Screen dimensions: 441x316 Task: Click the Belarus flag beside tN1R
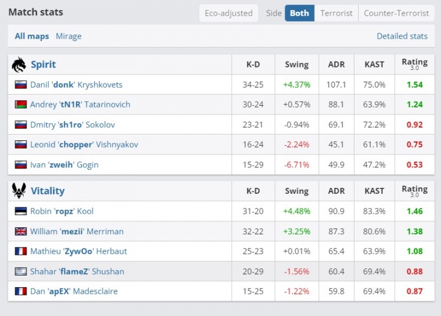(21, 105)
